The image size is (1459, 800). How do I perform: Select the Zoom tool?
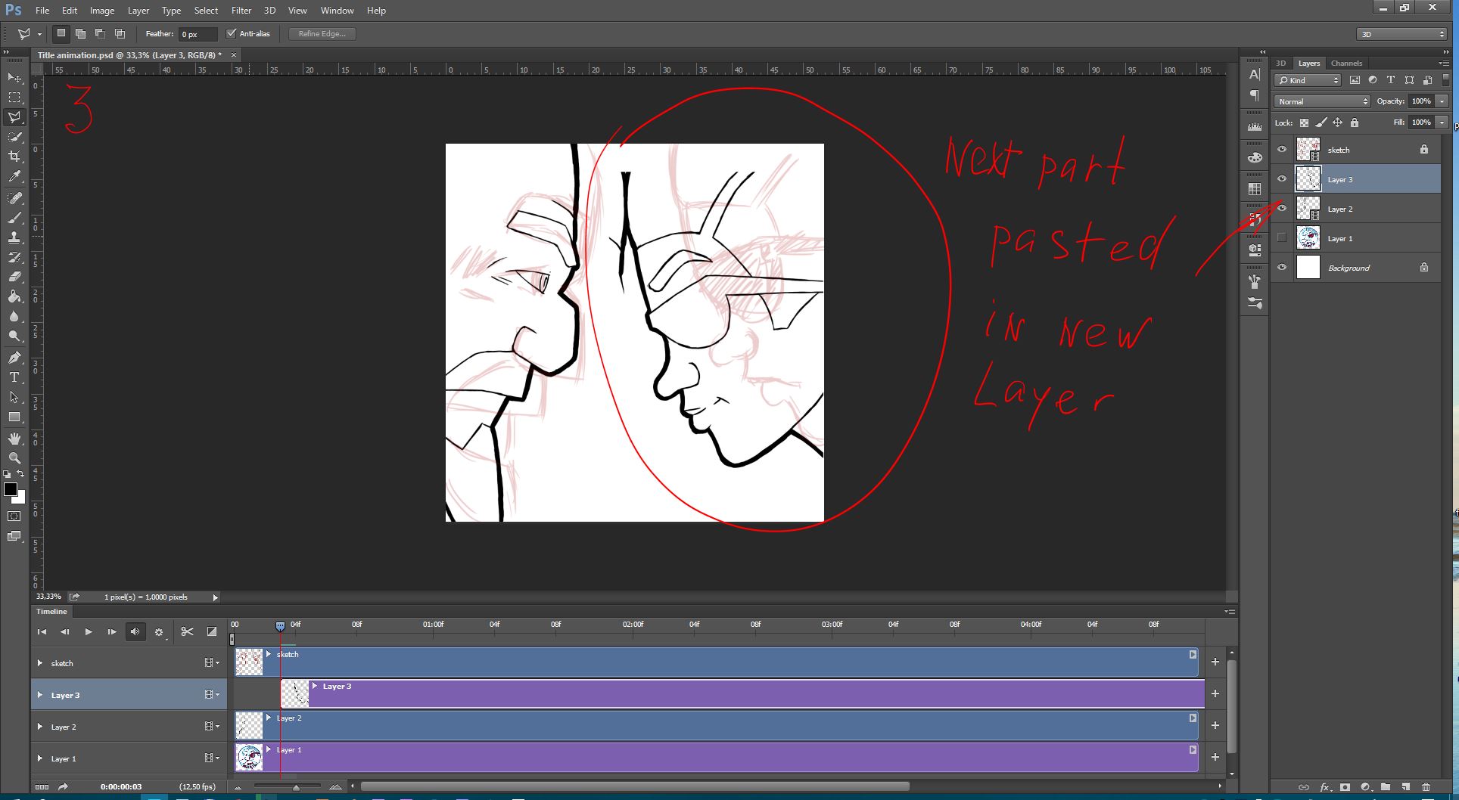pyautogui.click(x=15, y=457)
